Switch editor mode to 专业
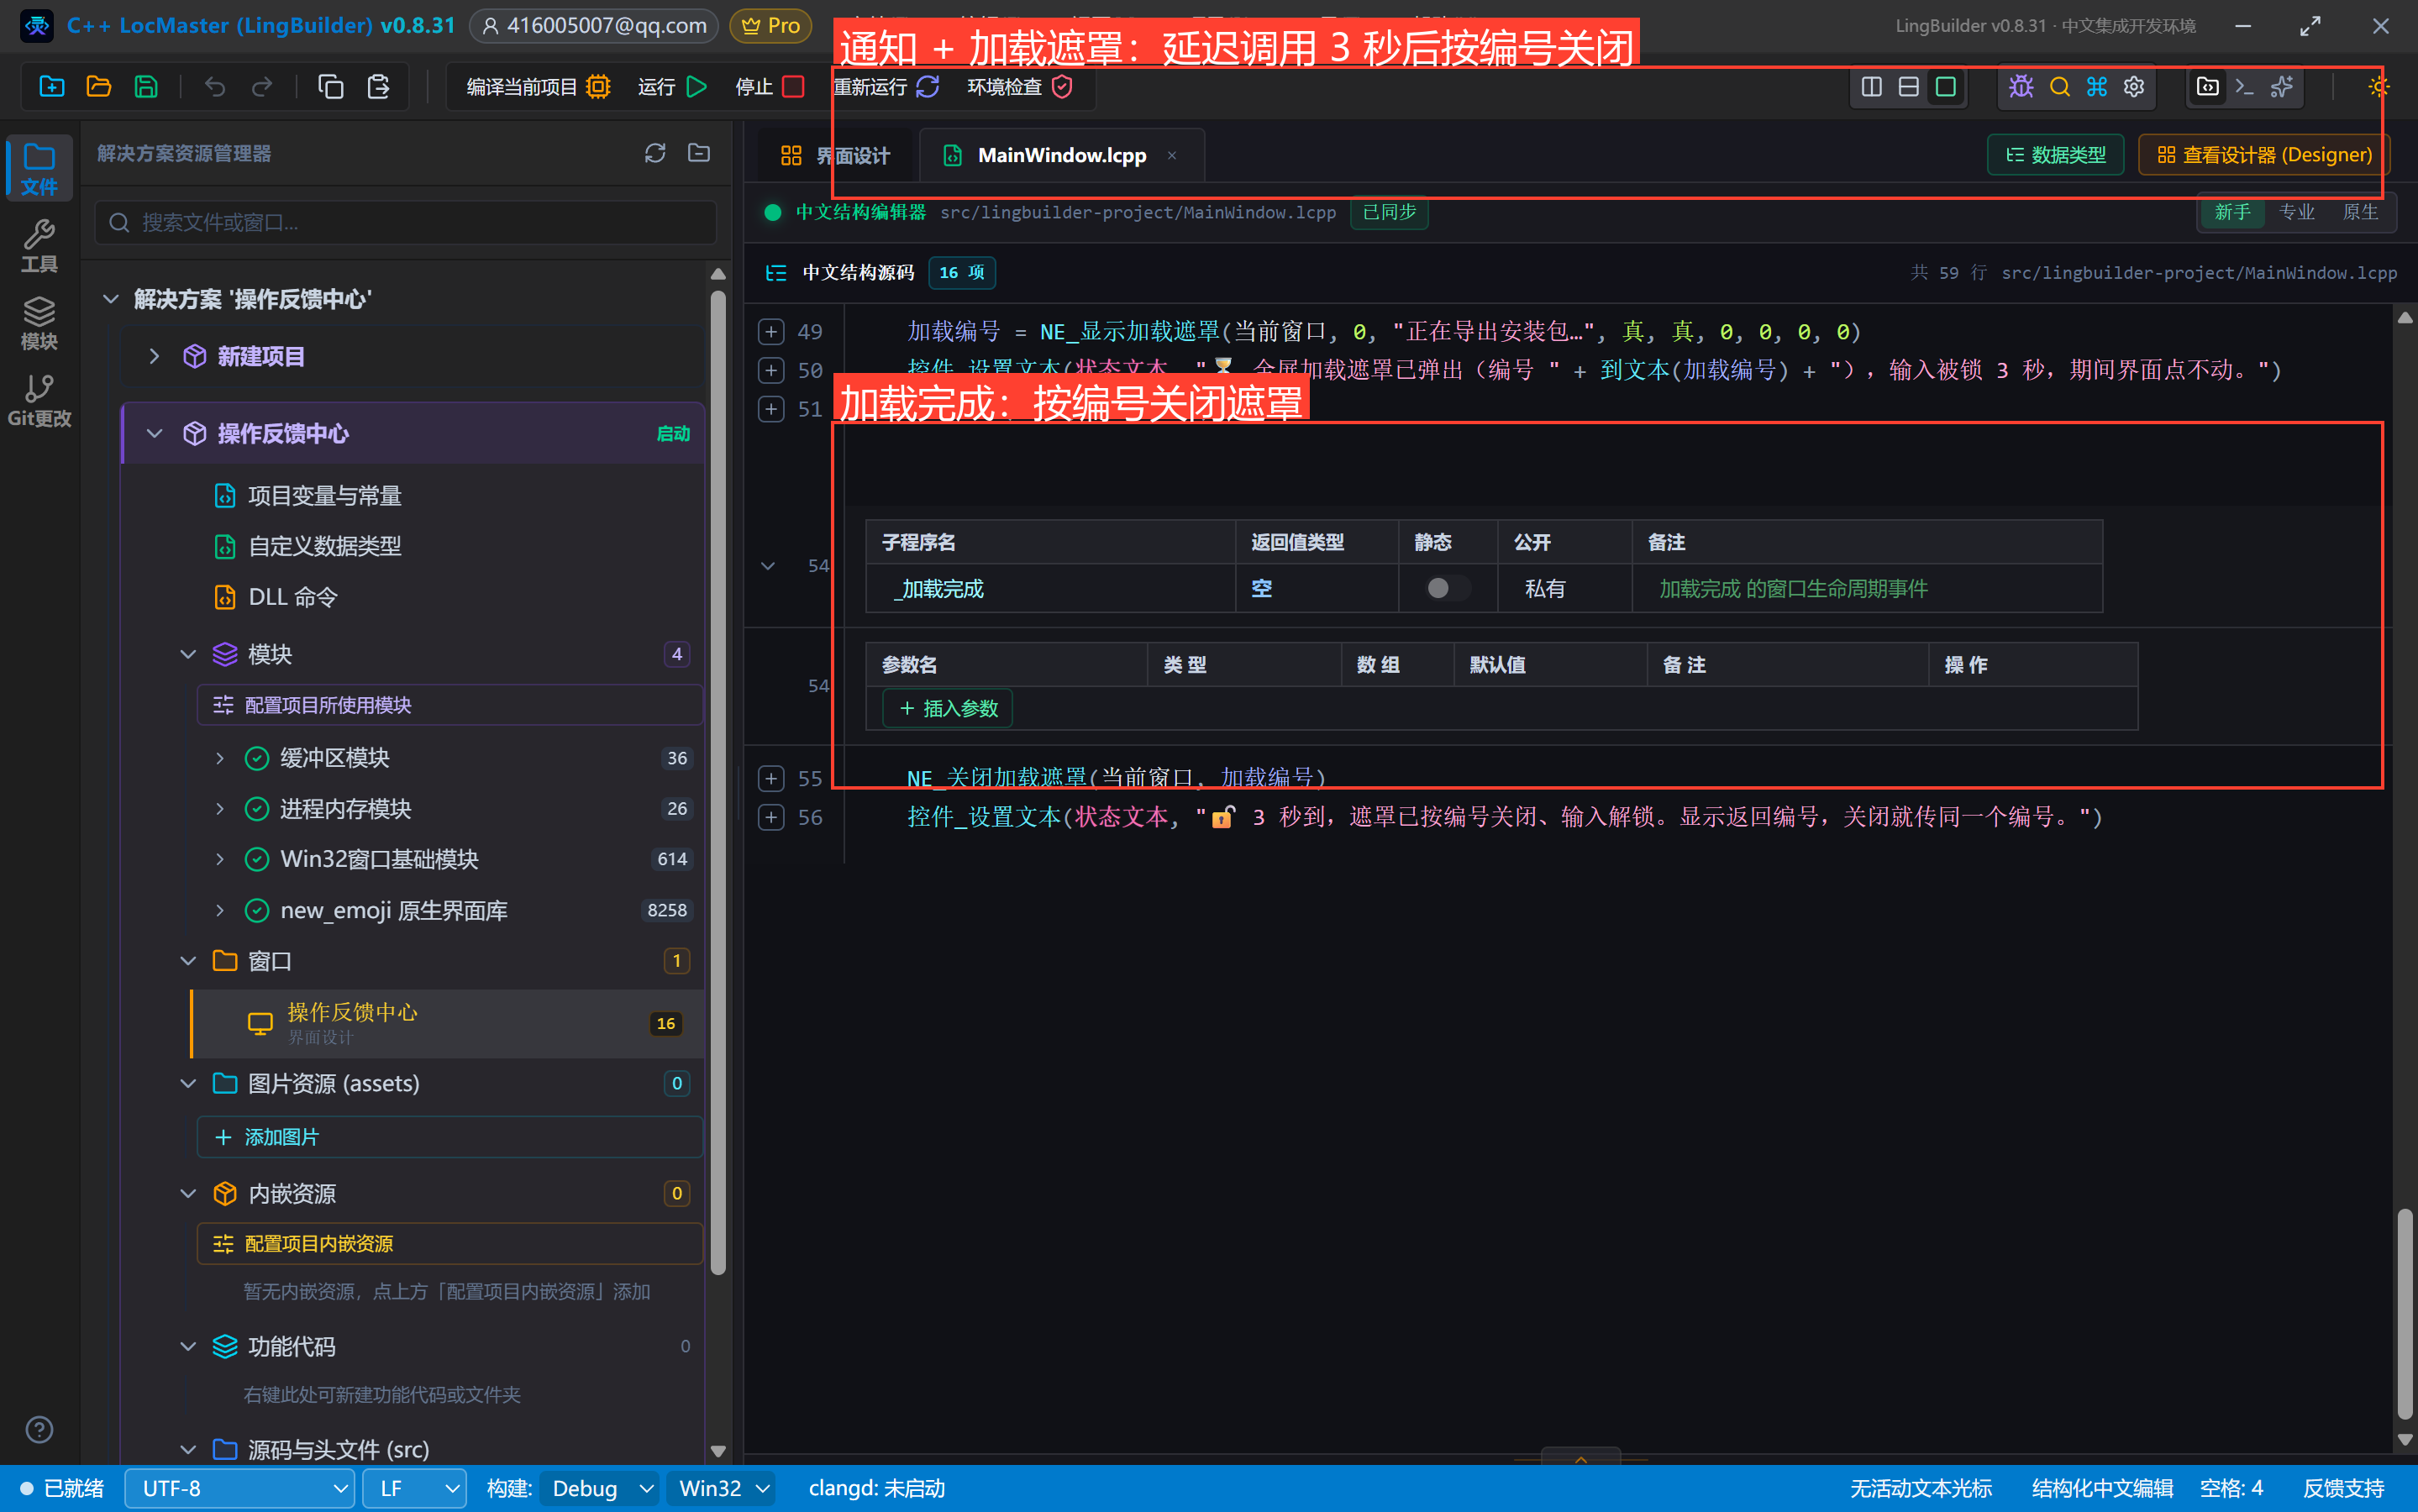2418x1512 pixels. 2297,212
